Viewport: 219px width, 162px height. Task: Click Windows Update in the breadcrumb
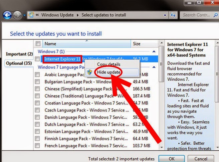(x=57, y=15)
